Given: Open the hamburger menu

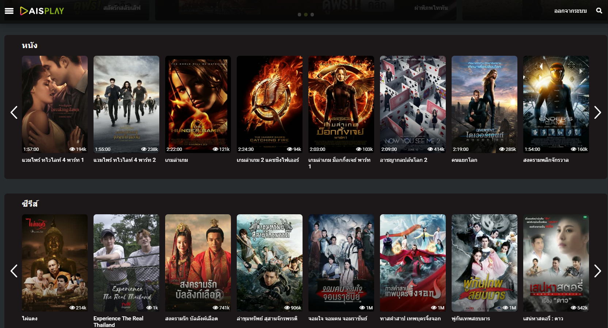Looking at the screenshot, I should pyautogui.click(x=9, y=11).
